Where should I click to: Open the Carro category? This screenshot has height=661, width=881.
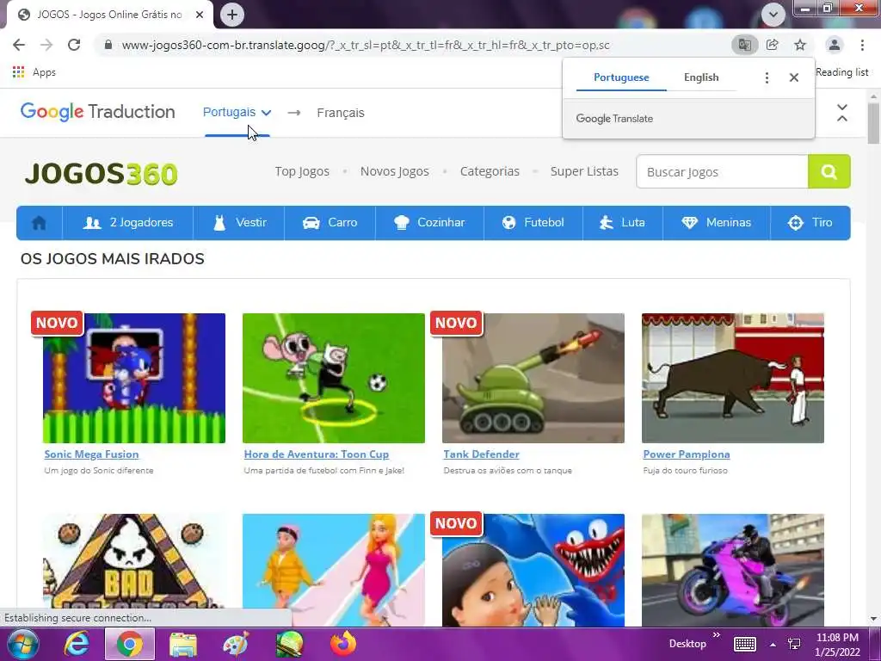tap(330, 223)
